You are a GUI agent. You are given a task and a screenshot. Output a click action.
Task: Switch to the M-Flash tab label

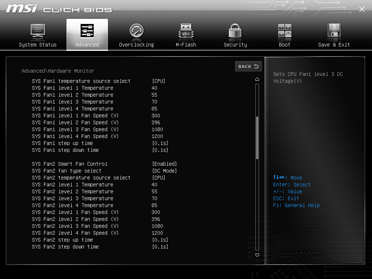pyautogui.click(x=186, y=45)
